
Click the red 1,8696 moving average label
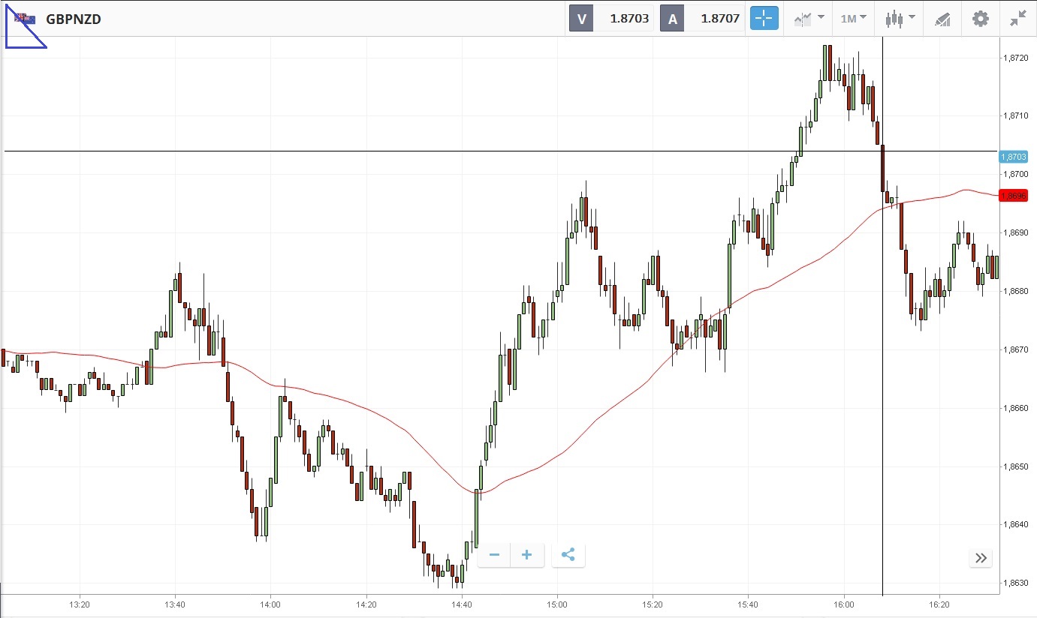1013,196
